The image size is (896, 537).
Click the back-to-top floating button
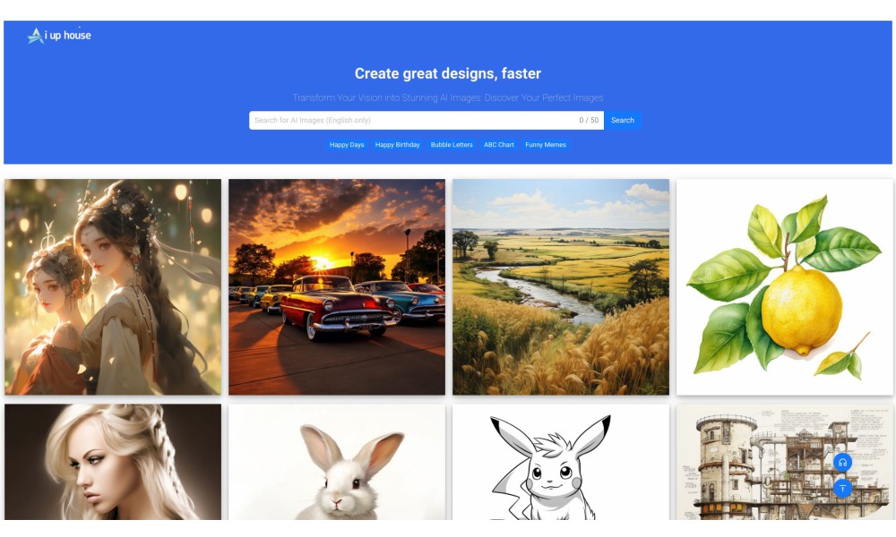coord(842,488)
